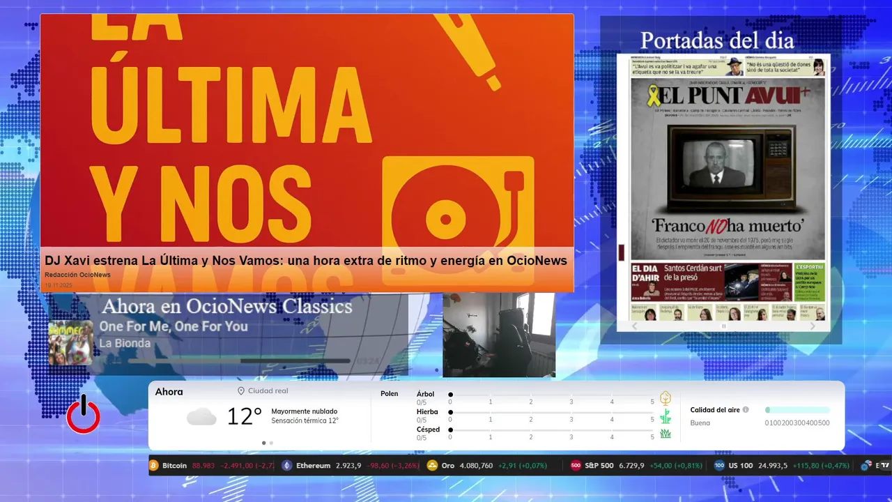Click the Redacción OcioNews author label

pos(77,275)
